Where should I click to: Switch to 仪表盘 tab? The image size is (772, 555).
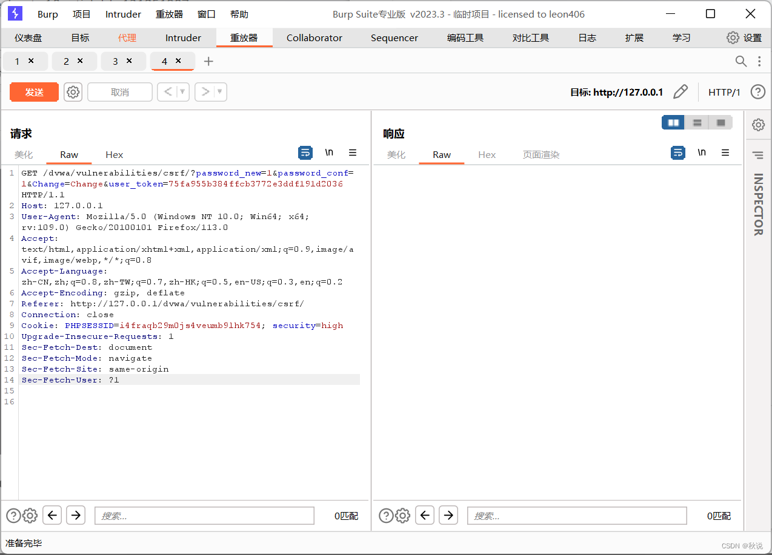point(28,38)
